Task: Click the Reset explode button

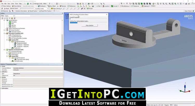Action: click(6, 9)
